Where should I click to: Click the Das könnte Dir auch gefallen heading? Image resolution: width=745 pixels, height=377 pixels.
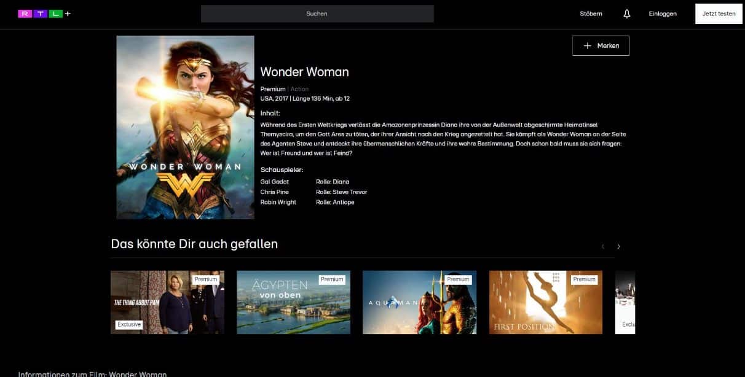point(194,244)
